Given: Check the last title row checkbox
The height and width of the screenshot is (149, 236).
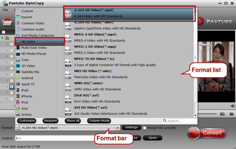Looking at the screenshot, I should pyautogui.click(x=12, y=99).
